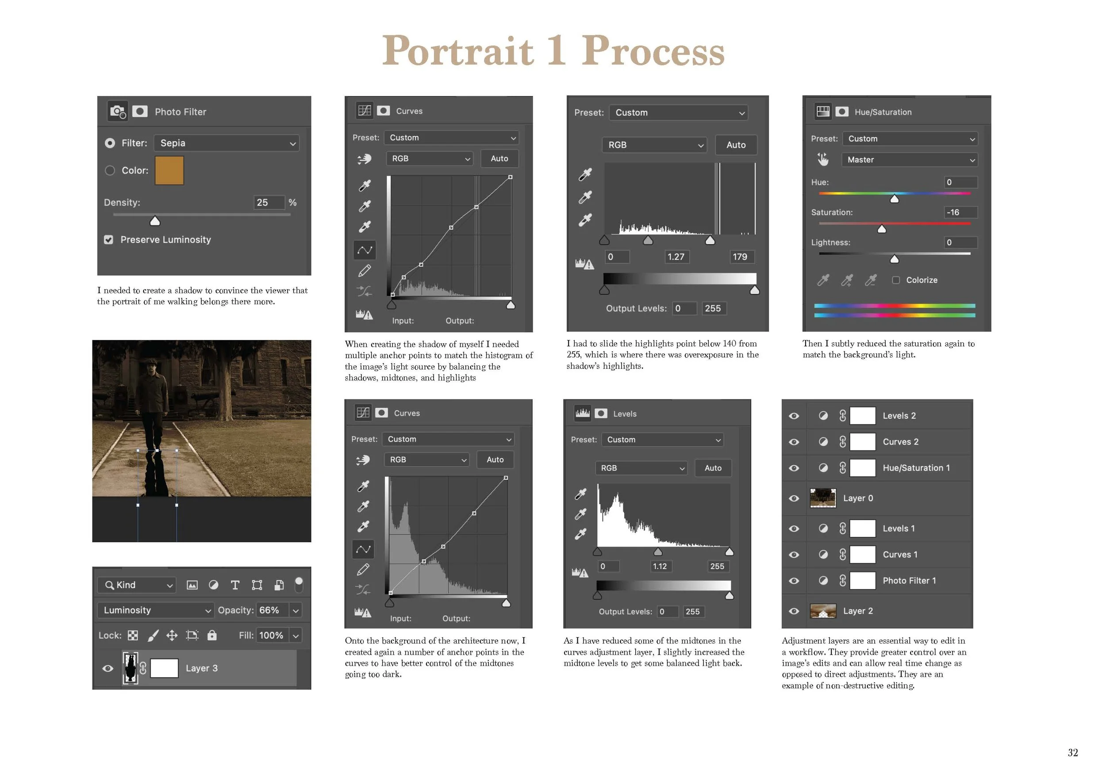This screenshot has height=782, width=1106.
Task: Click the lock image pixels brush icon
Action: (x=153, y=636)
